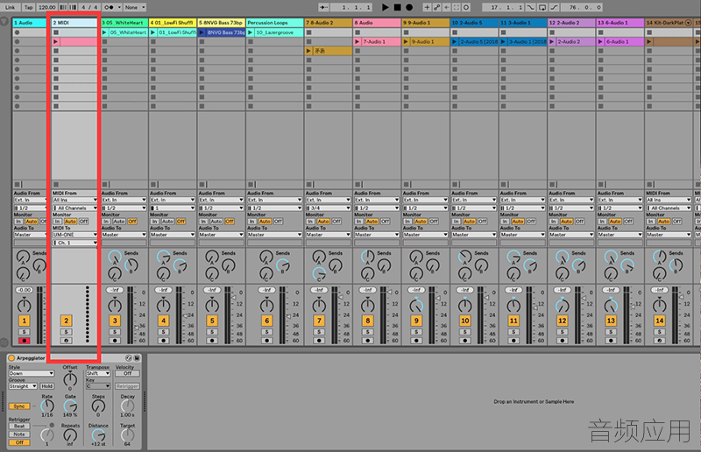Toggle Arpeggiator Hold button
Screen dimensions: 701x452
tap(47, 386)
